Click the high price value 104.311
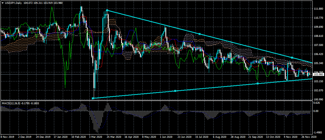 (38, 3)
